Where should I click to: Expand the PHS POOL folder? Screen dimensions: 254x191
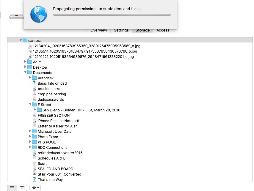[30, 141]
